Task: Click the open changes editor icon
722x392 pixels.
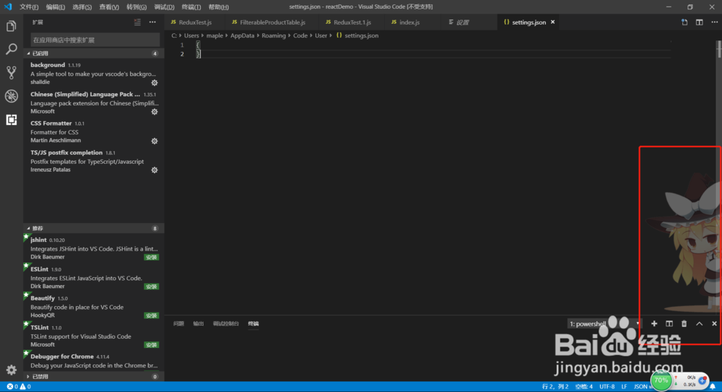Action: pyautogui.click(x=684, y=22)
